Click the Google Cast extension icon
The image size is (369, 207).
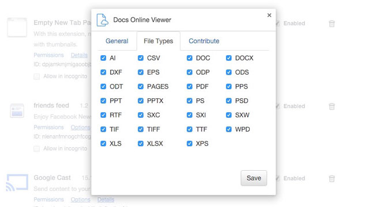(x=17, y=182)
